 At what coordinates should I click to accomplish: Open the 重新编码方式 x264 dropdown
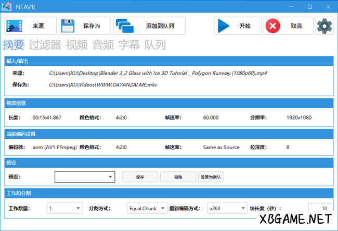(227, 208)
